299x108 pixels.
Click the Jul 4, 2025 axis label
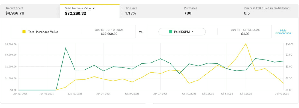pos(227,94)
